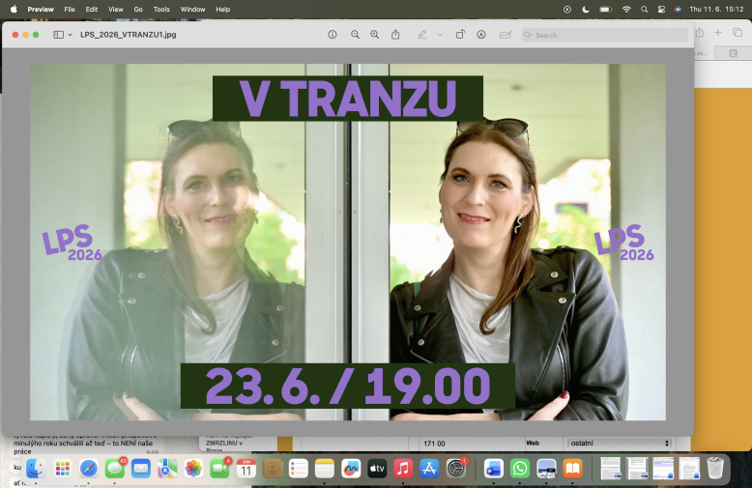Click the Siri icon in menu bar
Image resolution: width=752 pixels, height=488 pixels.
tap(678, 9)
